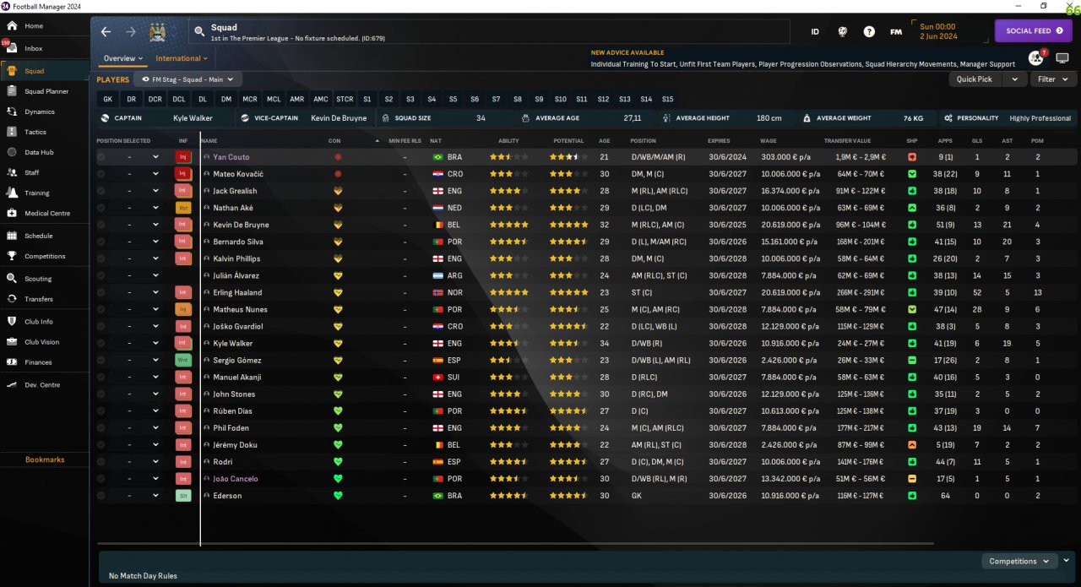Open the Training section

coord(36,193)
